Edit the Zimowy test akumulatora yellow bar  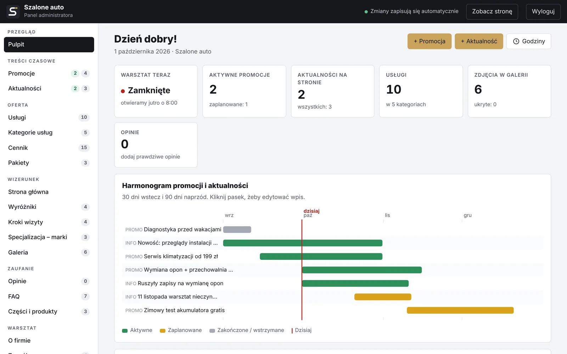pyautogui.click(x=460, y=310)
